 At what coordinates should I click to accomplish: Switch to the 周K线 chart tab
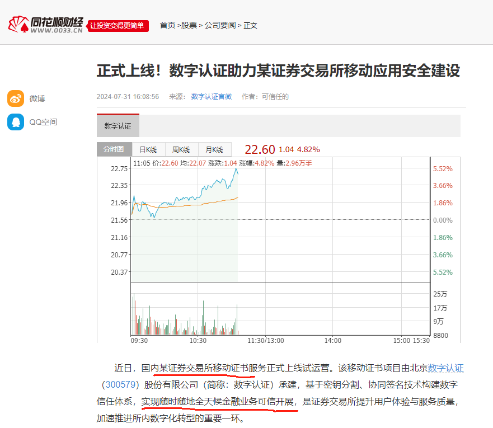[x=181, y=149]
